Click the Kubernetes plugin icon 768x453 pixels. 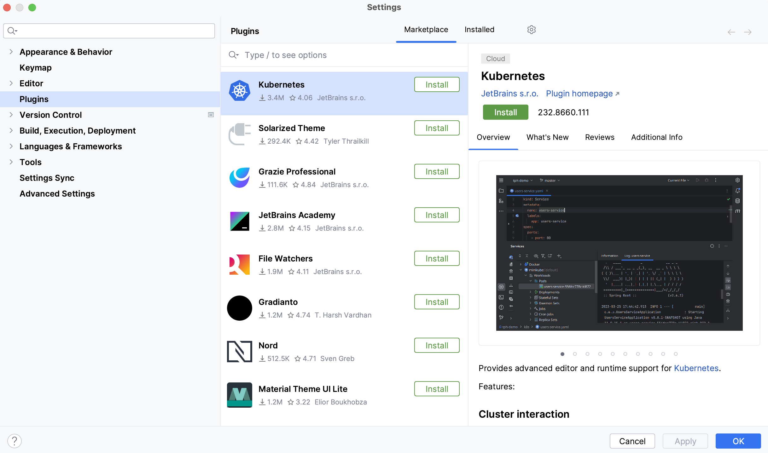239,91
